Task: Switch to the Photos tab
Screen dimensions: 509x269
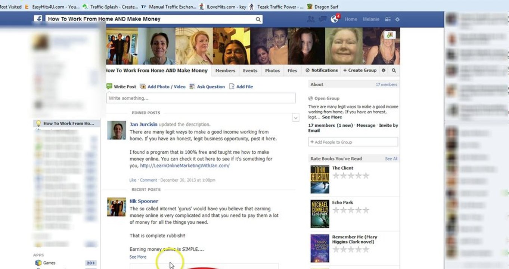Action: click(x=272, y=70)
